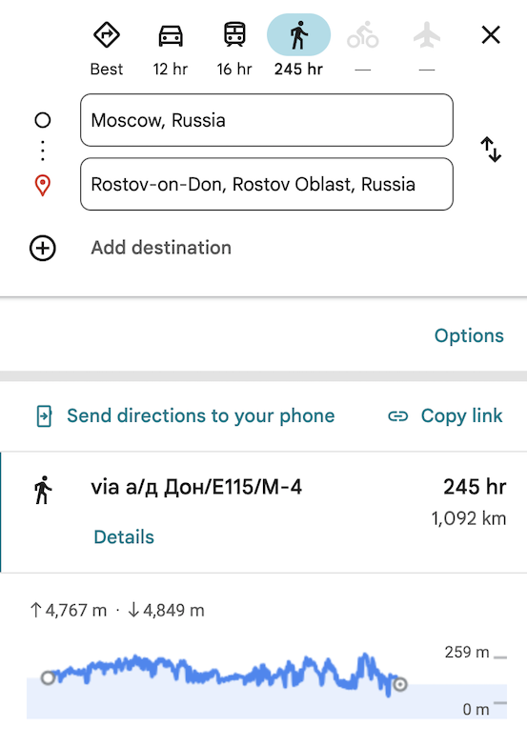This screenshot has height=747, width=527.
Task: Switch to driving mode car icon
Action: [x=171, y=35]
